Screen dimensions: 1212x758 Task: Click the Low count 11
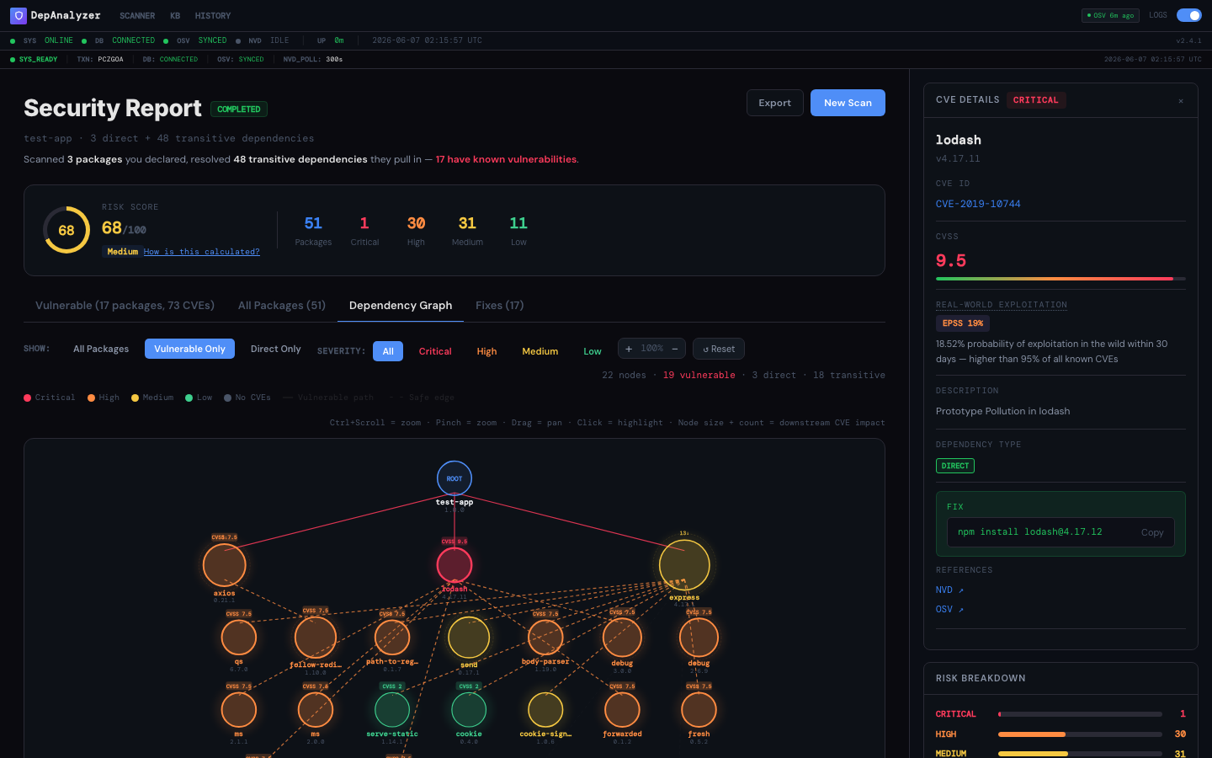pyautogui.click(x=518, y=223)
